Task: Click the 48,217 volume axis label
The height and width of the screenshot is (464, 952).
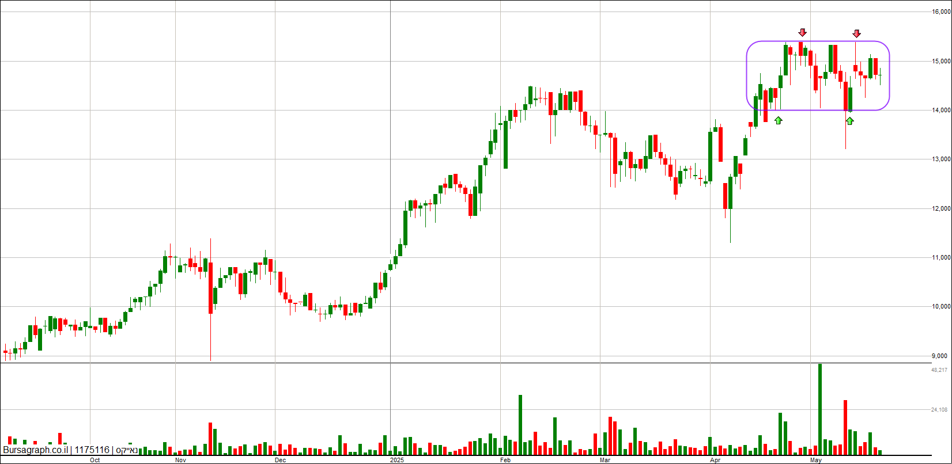Action: click(939, 370)
